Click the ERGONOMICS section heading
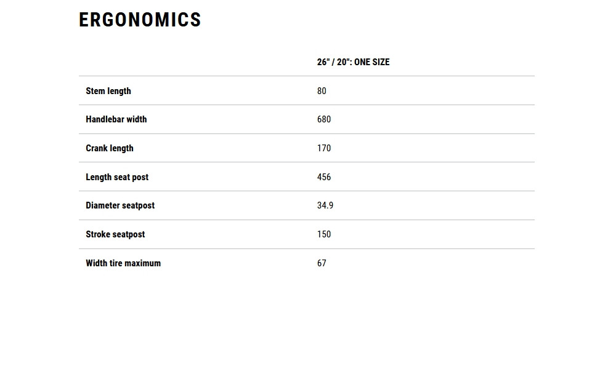Viewport: 616px width, 369px height. [x=140, y=20]
